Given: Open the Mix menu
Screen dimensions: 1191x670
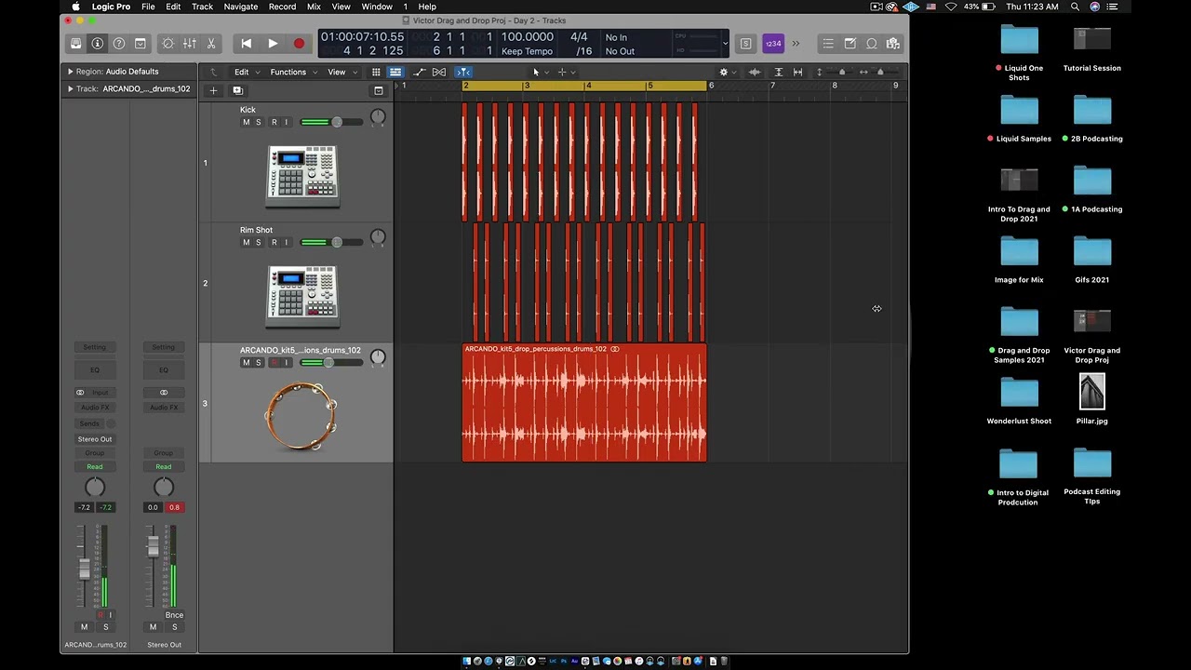Looking at the screenshot, I should pos(314,7).
